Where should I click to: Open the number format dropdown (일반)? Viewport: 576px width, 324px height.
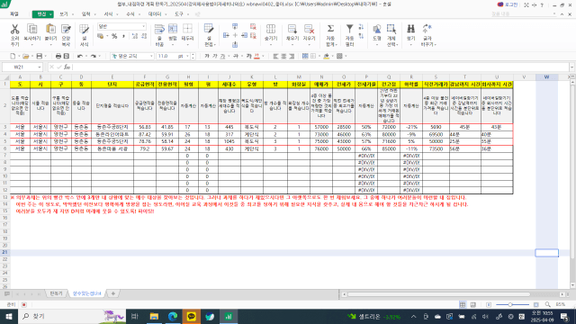pyautogui.click(x=143, y=26)
